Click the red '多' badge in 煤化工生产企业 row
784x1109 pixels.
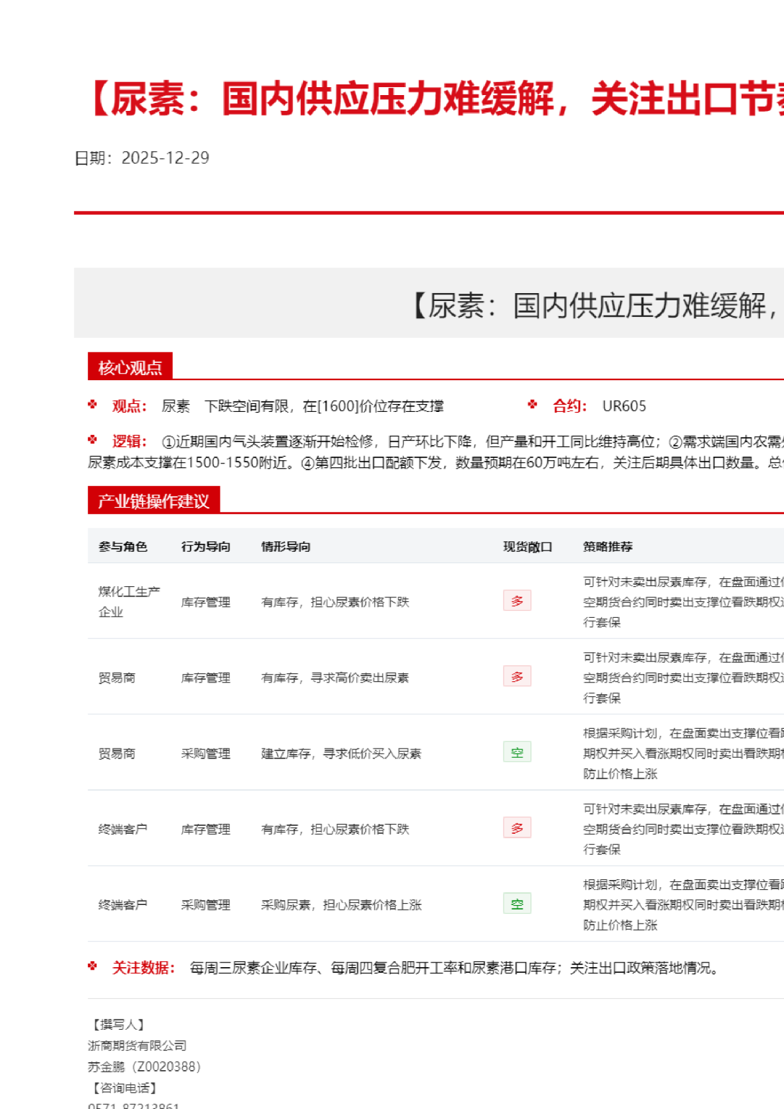point(517,601)
